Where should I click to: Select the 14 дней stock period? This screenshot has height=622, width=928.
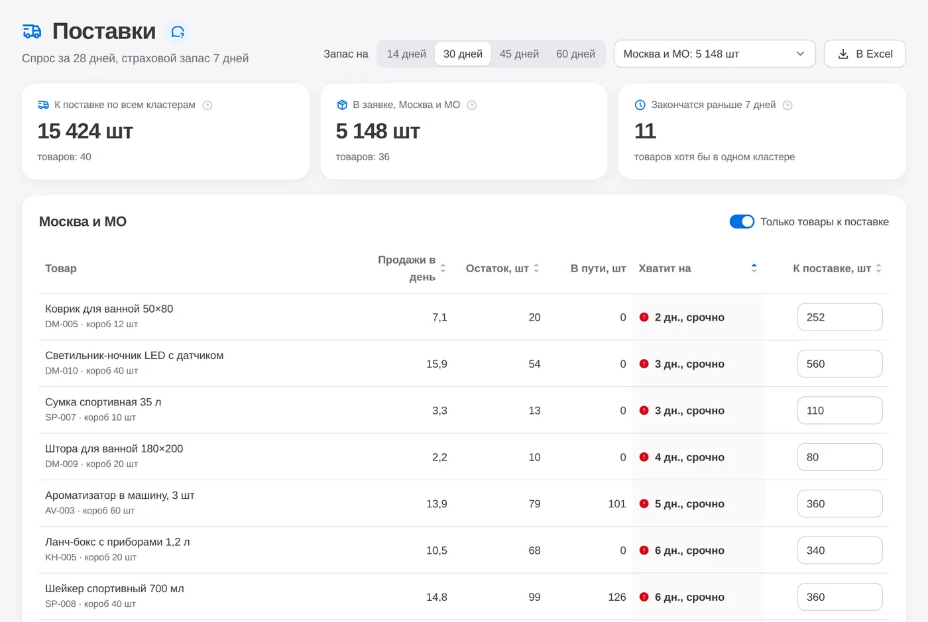pos(406,54)
